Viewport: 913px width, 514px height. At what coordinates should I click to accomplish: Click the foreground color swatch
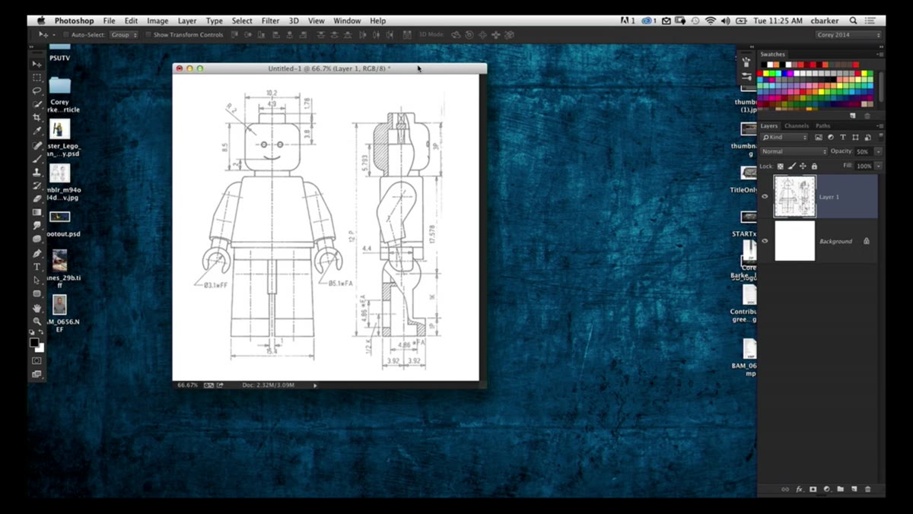[34, 343]
